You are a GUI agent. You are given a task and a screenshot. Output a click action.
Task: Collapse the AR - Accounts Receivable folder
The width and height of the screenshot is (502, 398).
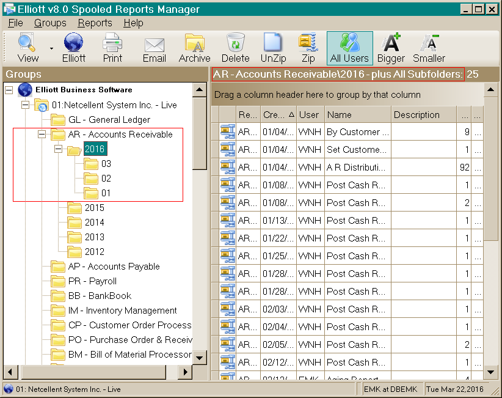coord(42,134)
